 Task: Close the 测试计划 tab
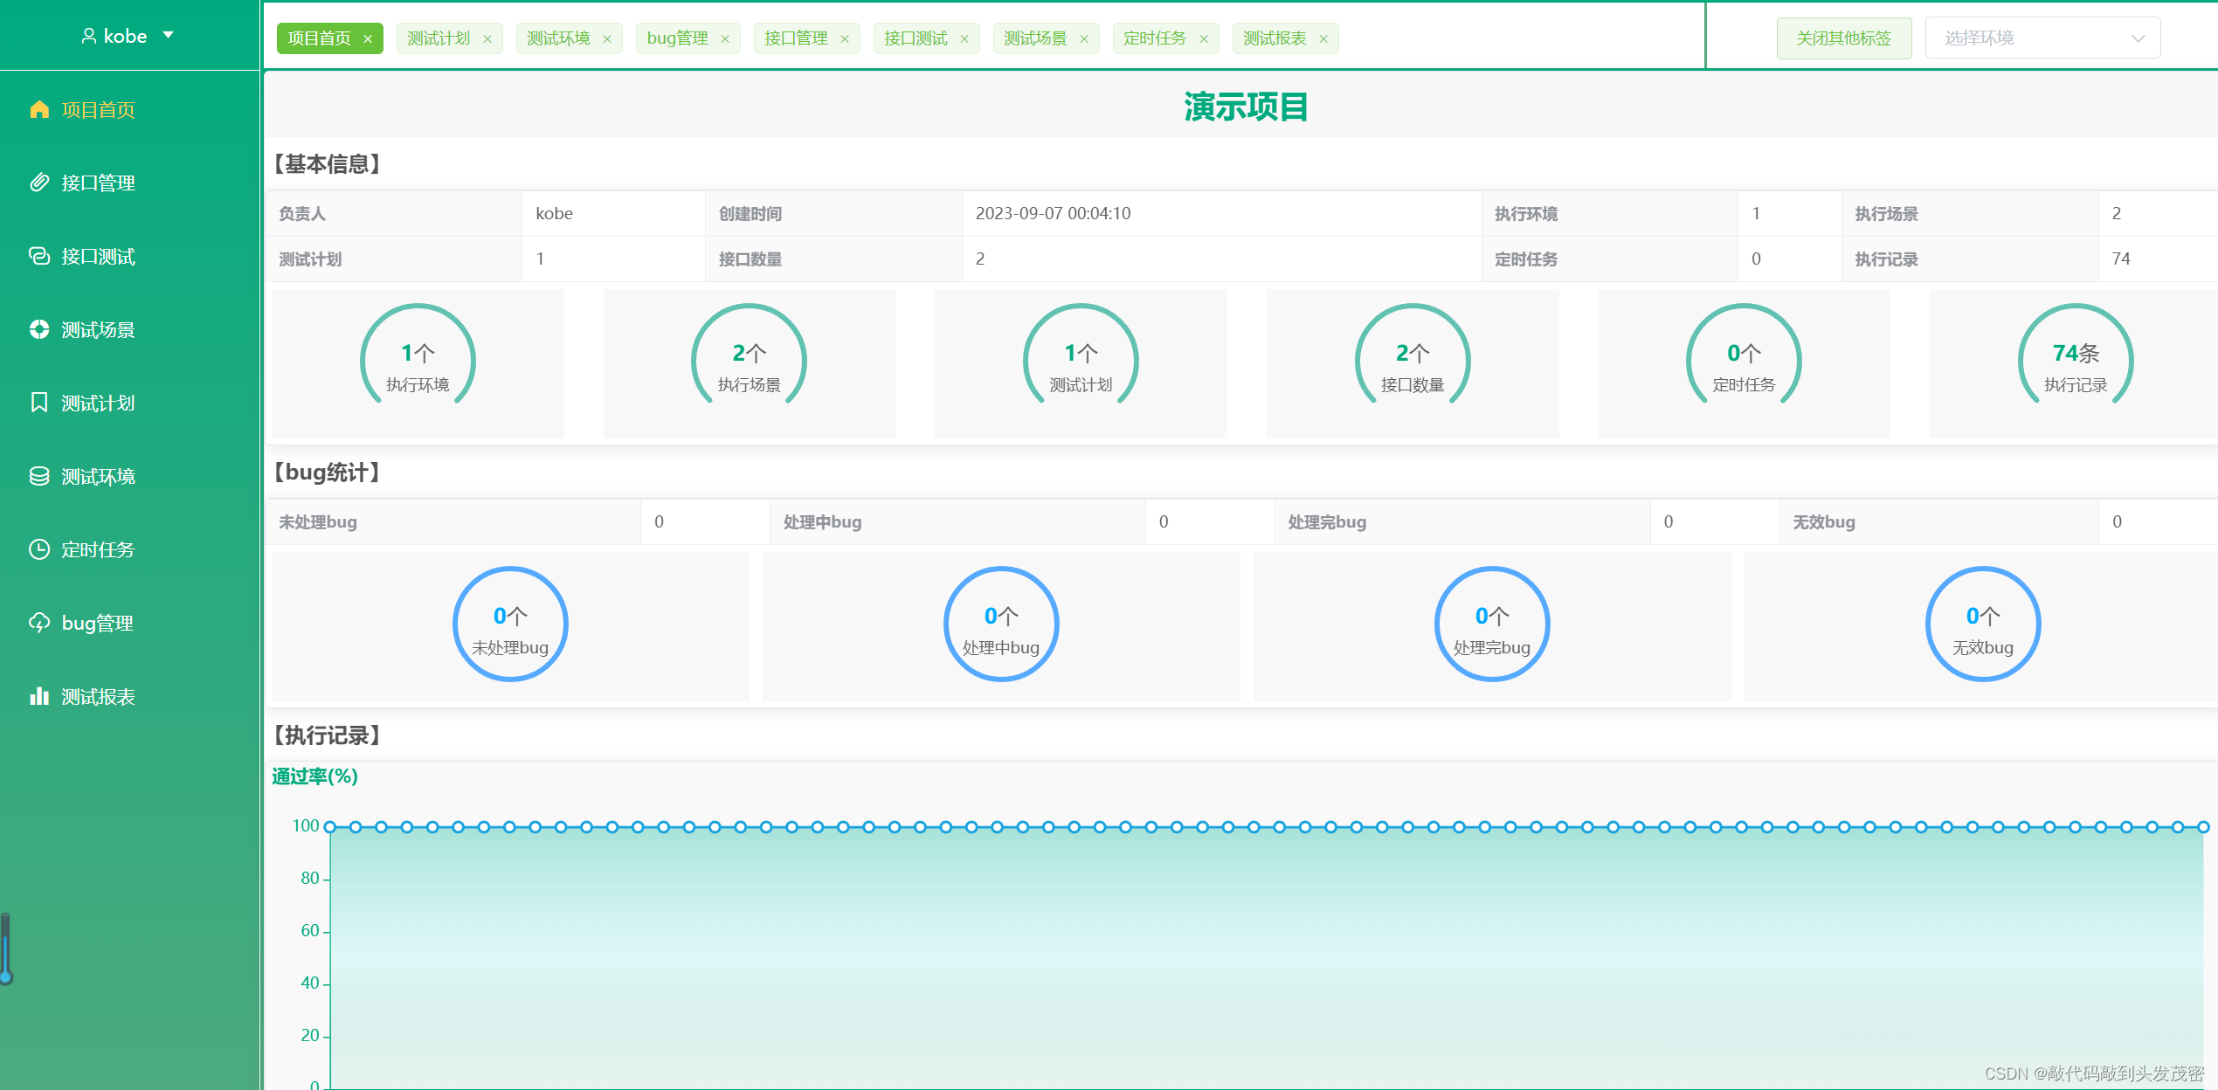click(x=487, y=38)
